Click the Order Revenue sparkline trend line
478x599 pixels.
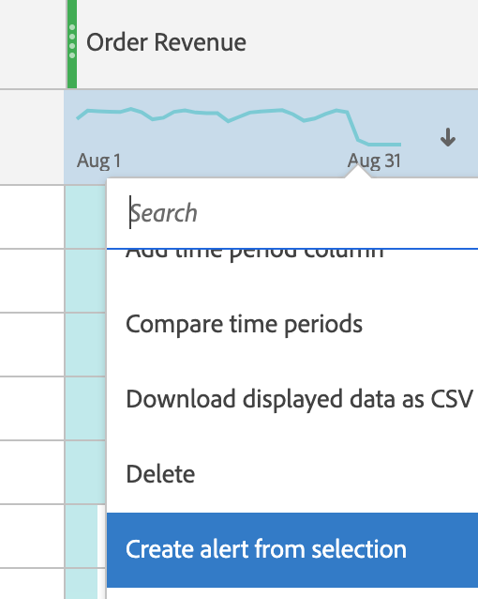tap(239, 126)
